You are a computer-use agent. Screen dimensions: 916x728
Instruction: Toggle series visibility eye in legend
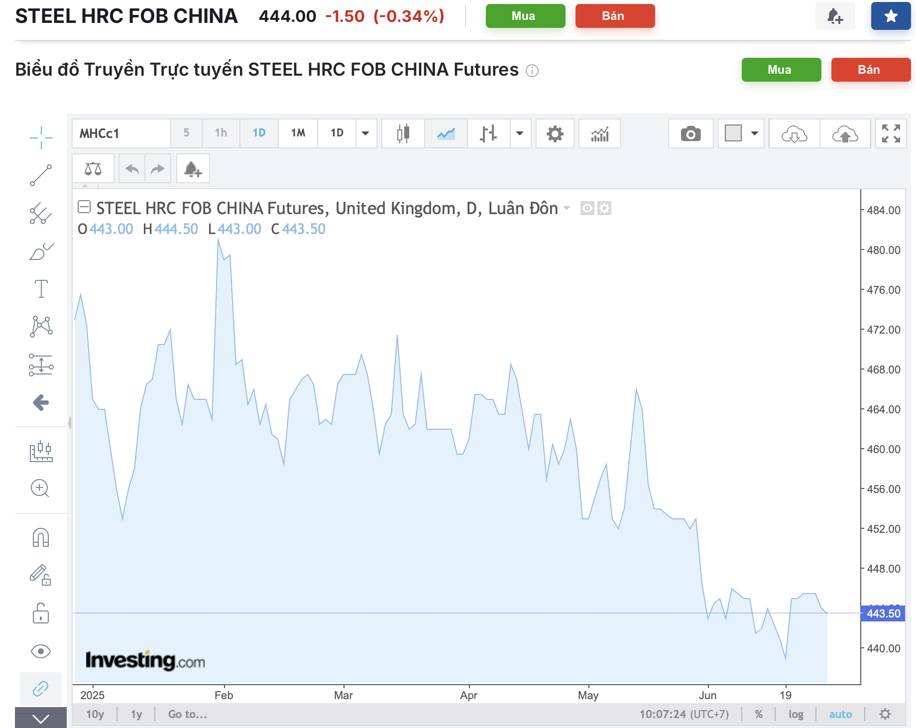(587, 208)
